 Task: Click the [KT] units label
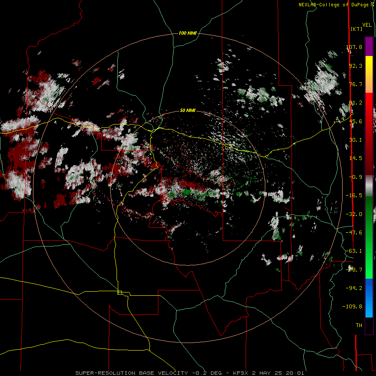357,29
